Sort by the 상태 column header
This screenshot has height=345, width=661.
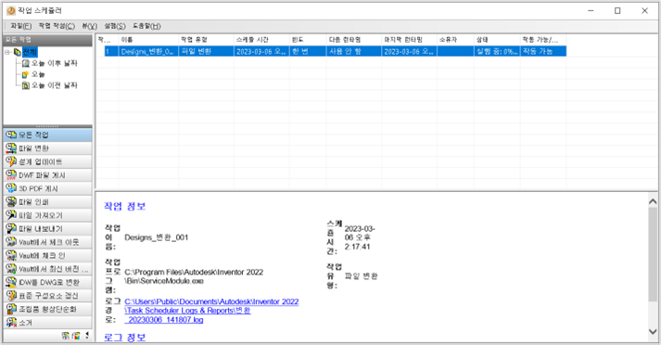click(x=497, y=40)
